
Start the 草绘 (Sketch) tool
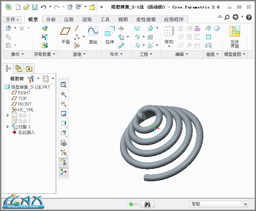point(93,35)
